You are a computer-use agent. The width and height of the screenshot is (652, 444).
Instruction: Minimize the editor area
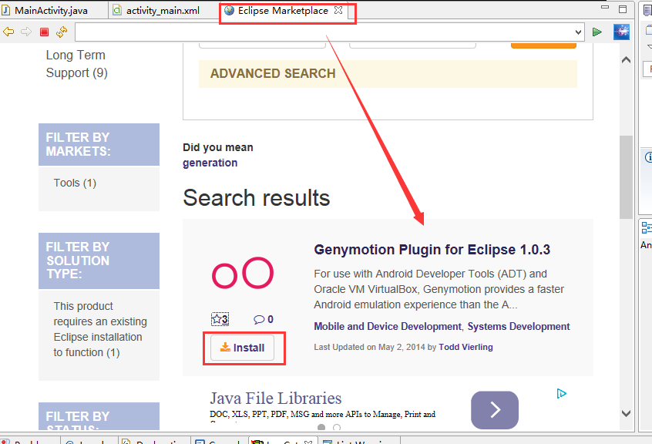[x=605, y=8]
